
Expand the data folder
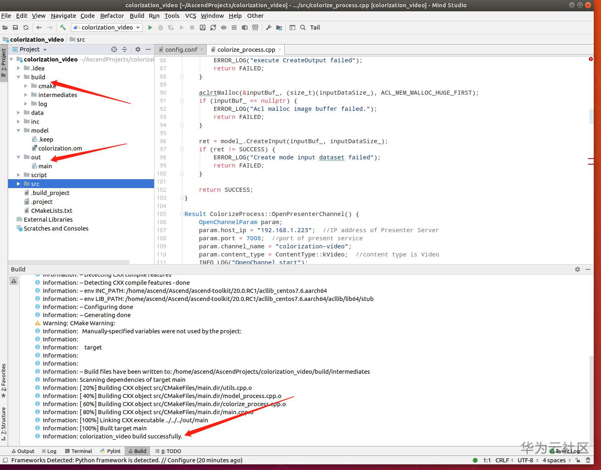(x=19, y=113)
